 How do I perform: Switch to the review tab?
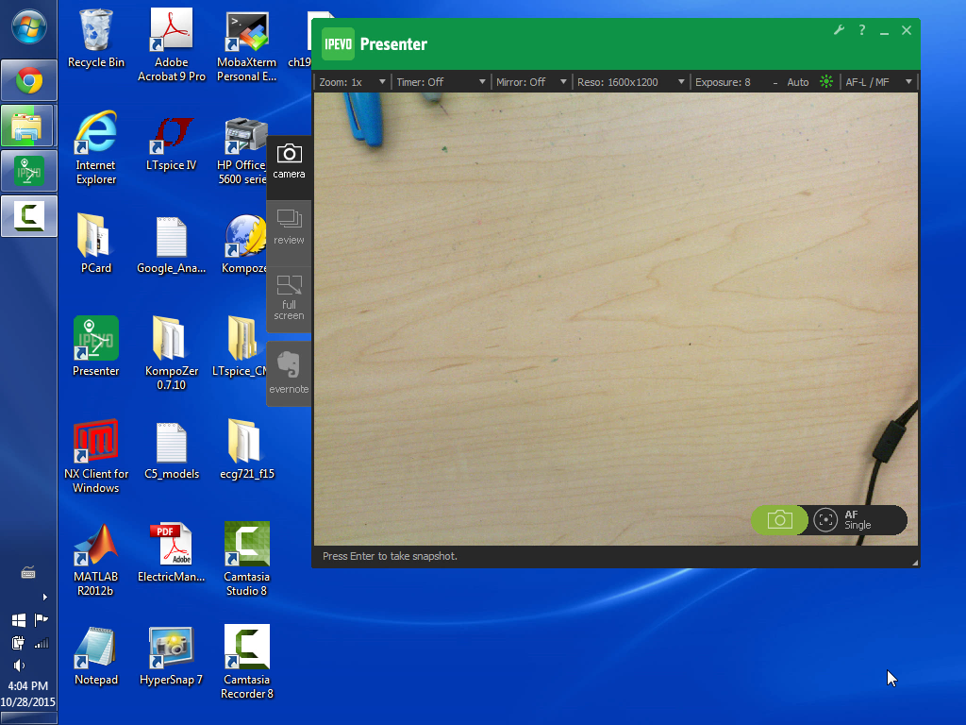pyautogui.click(x=289, y=228)
